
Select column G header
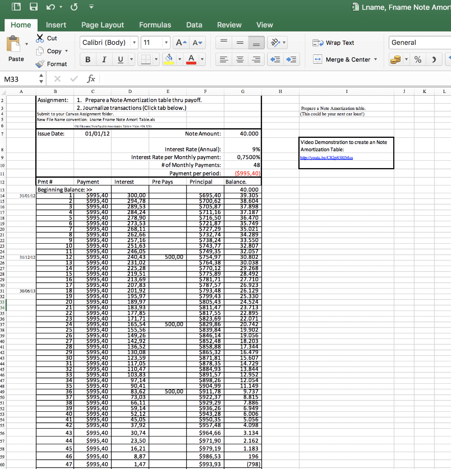(x=243, y=92)
